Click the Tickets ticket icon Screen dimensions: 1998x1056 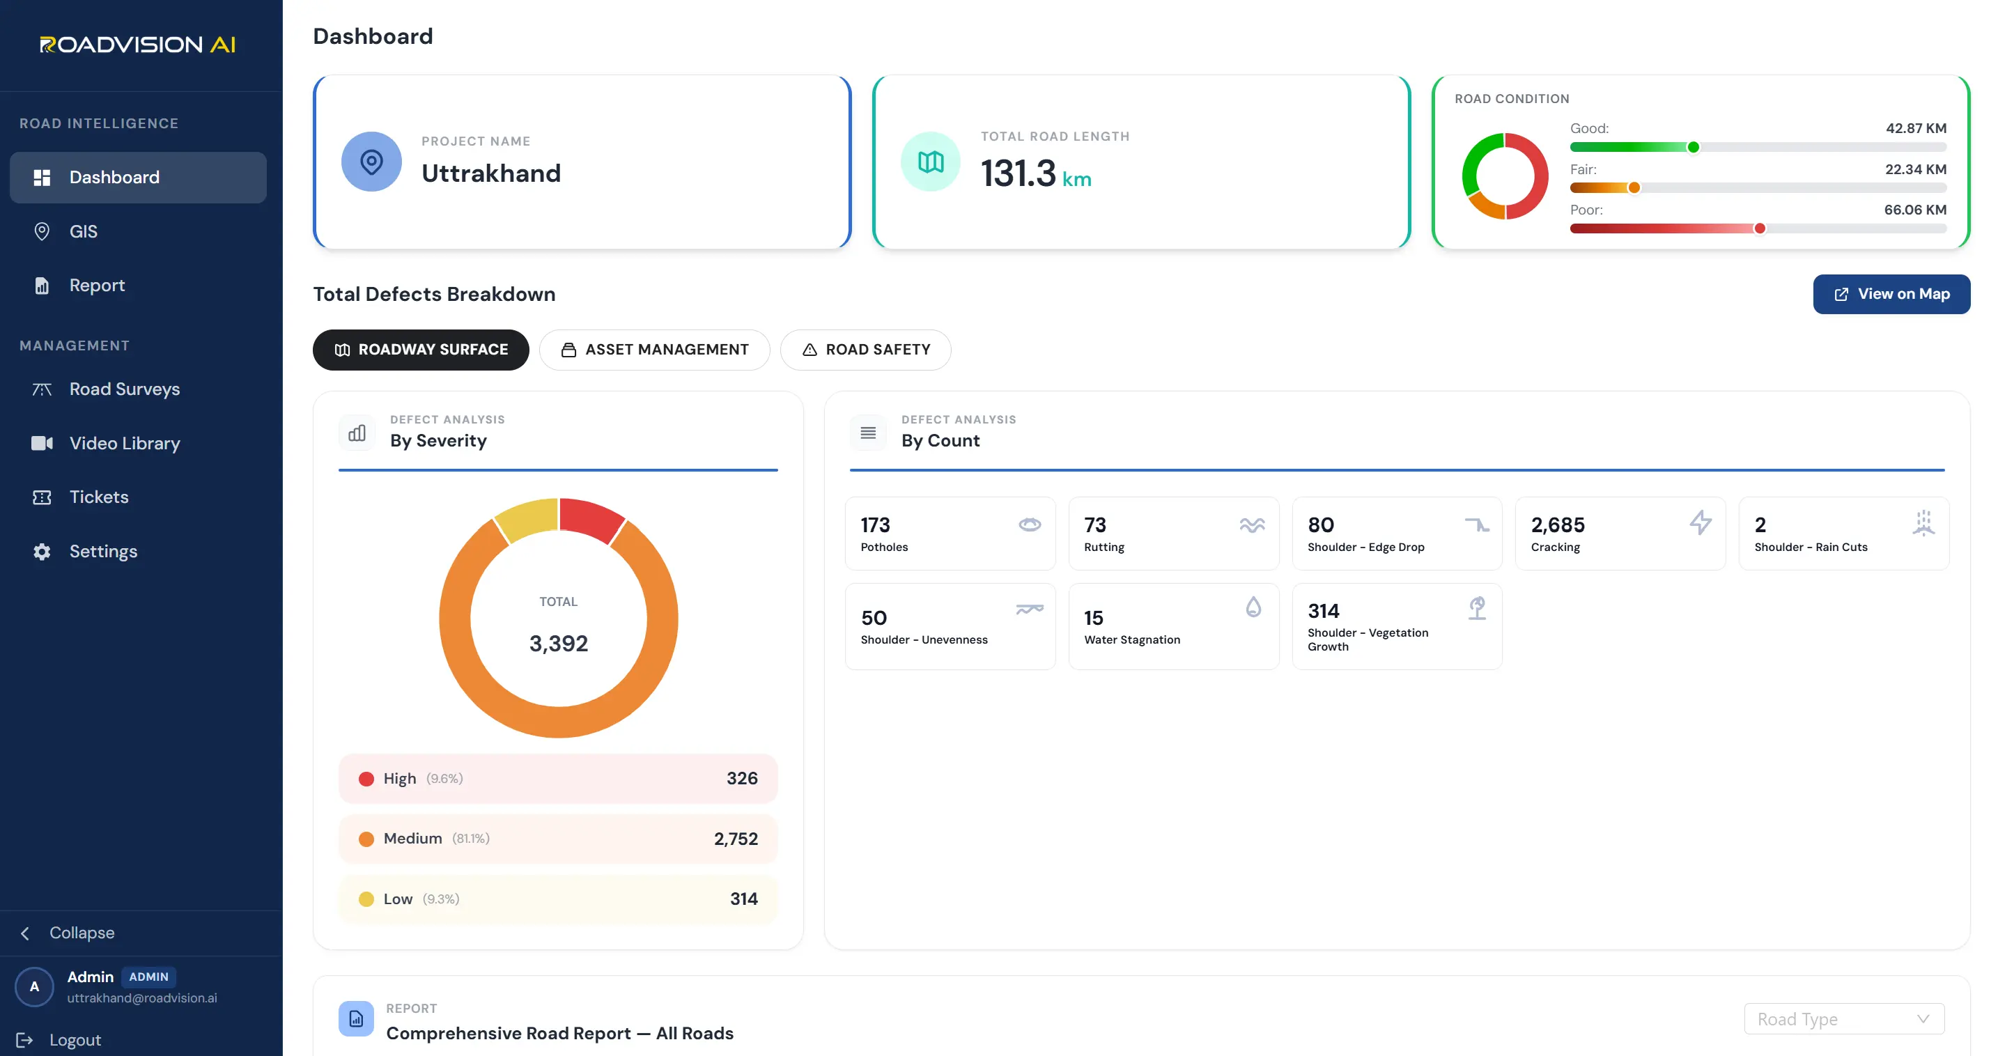[x=42, y=497]
